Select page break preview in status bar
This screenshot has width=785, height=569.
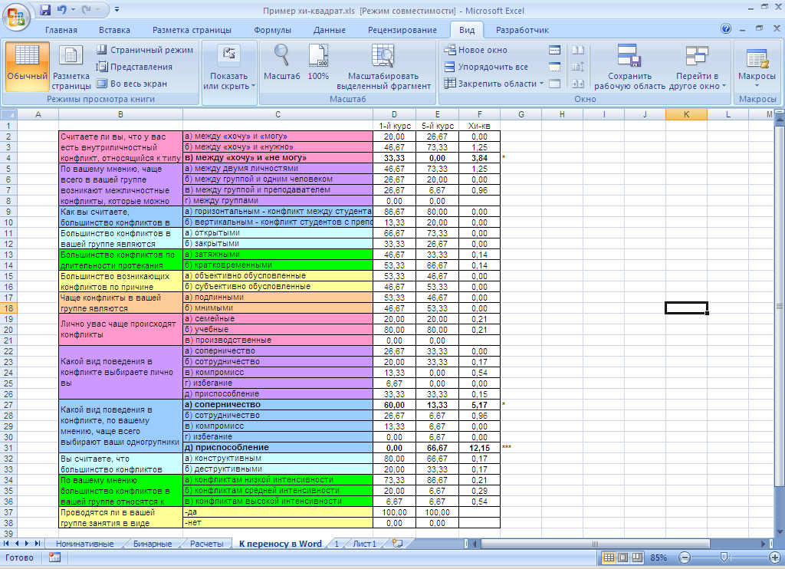(637, 557)
